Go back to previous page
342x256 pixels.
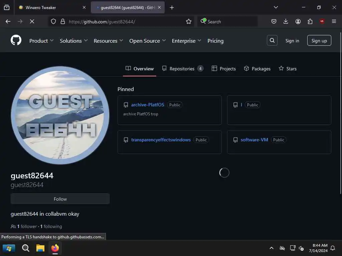click(x=8, y=21)
